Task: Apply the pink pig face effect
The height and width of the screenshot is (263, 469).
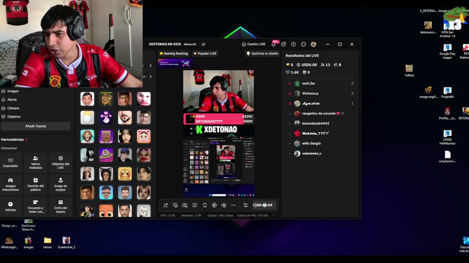Action: [144, 136]
